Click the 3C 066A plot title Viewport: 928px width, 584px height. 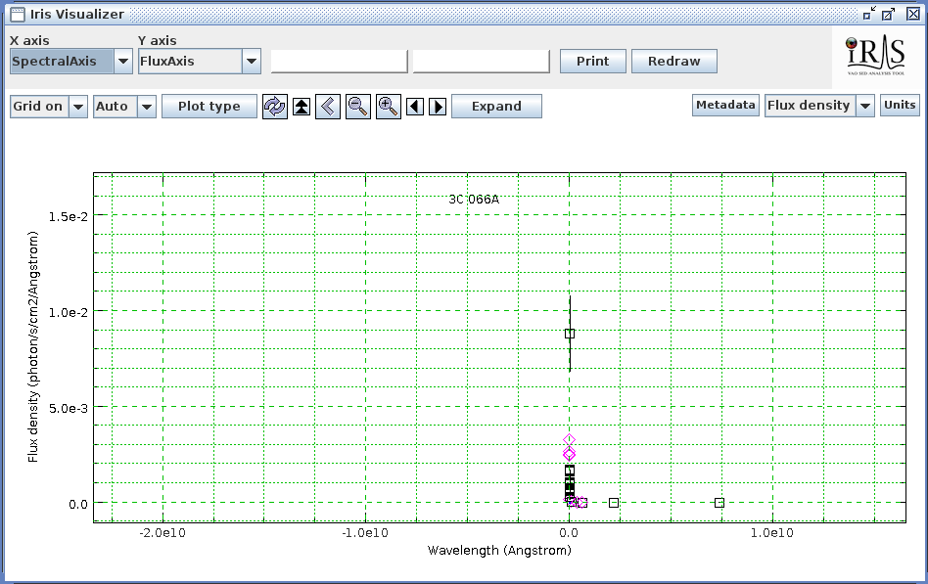click(x=474, y=200)
